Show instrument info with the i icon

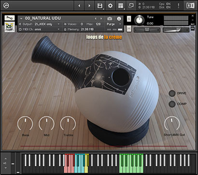pos(119,19)
